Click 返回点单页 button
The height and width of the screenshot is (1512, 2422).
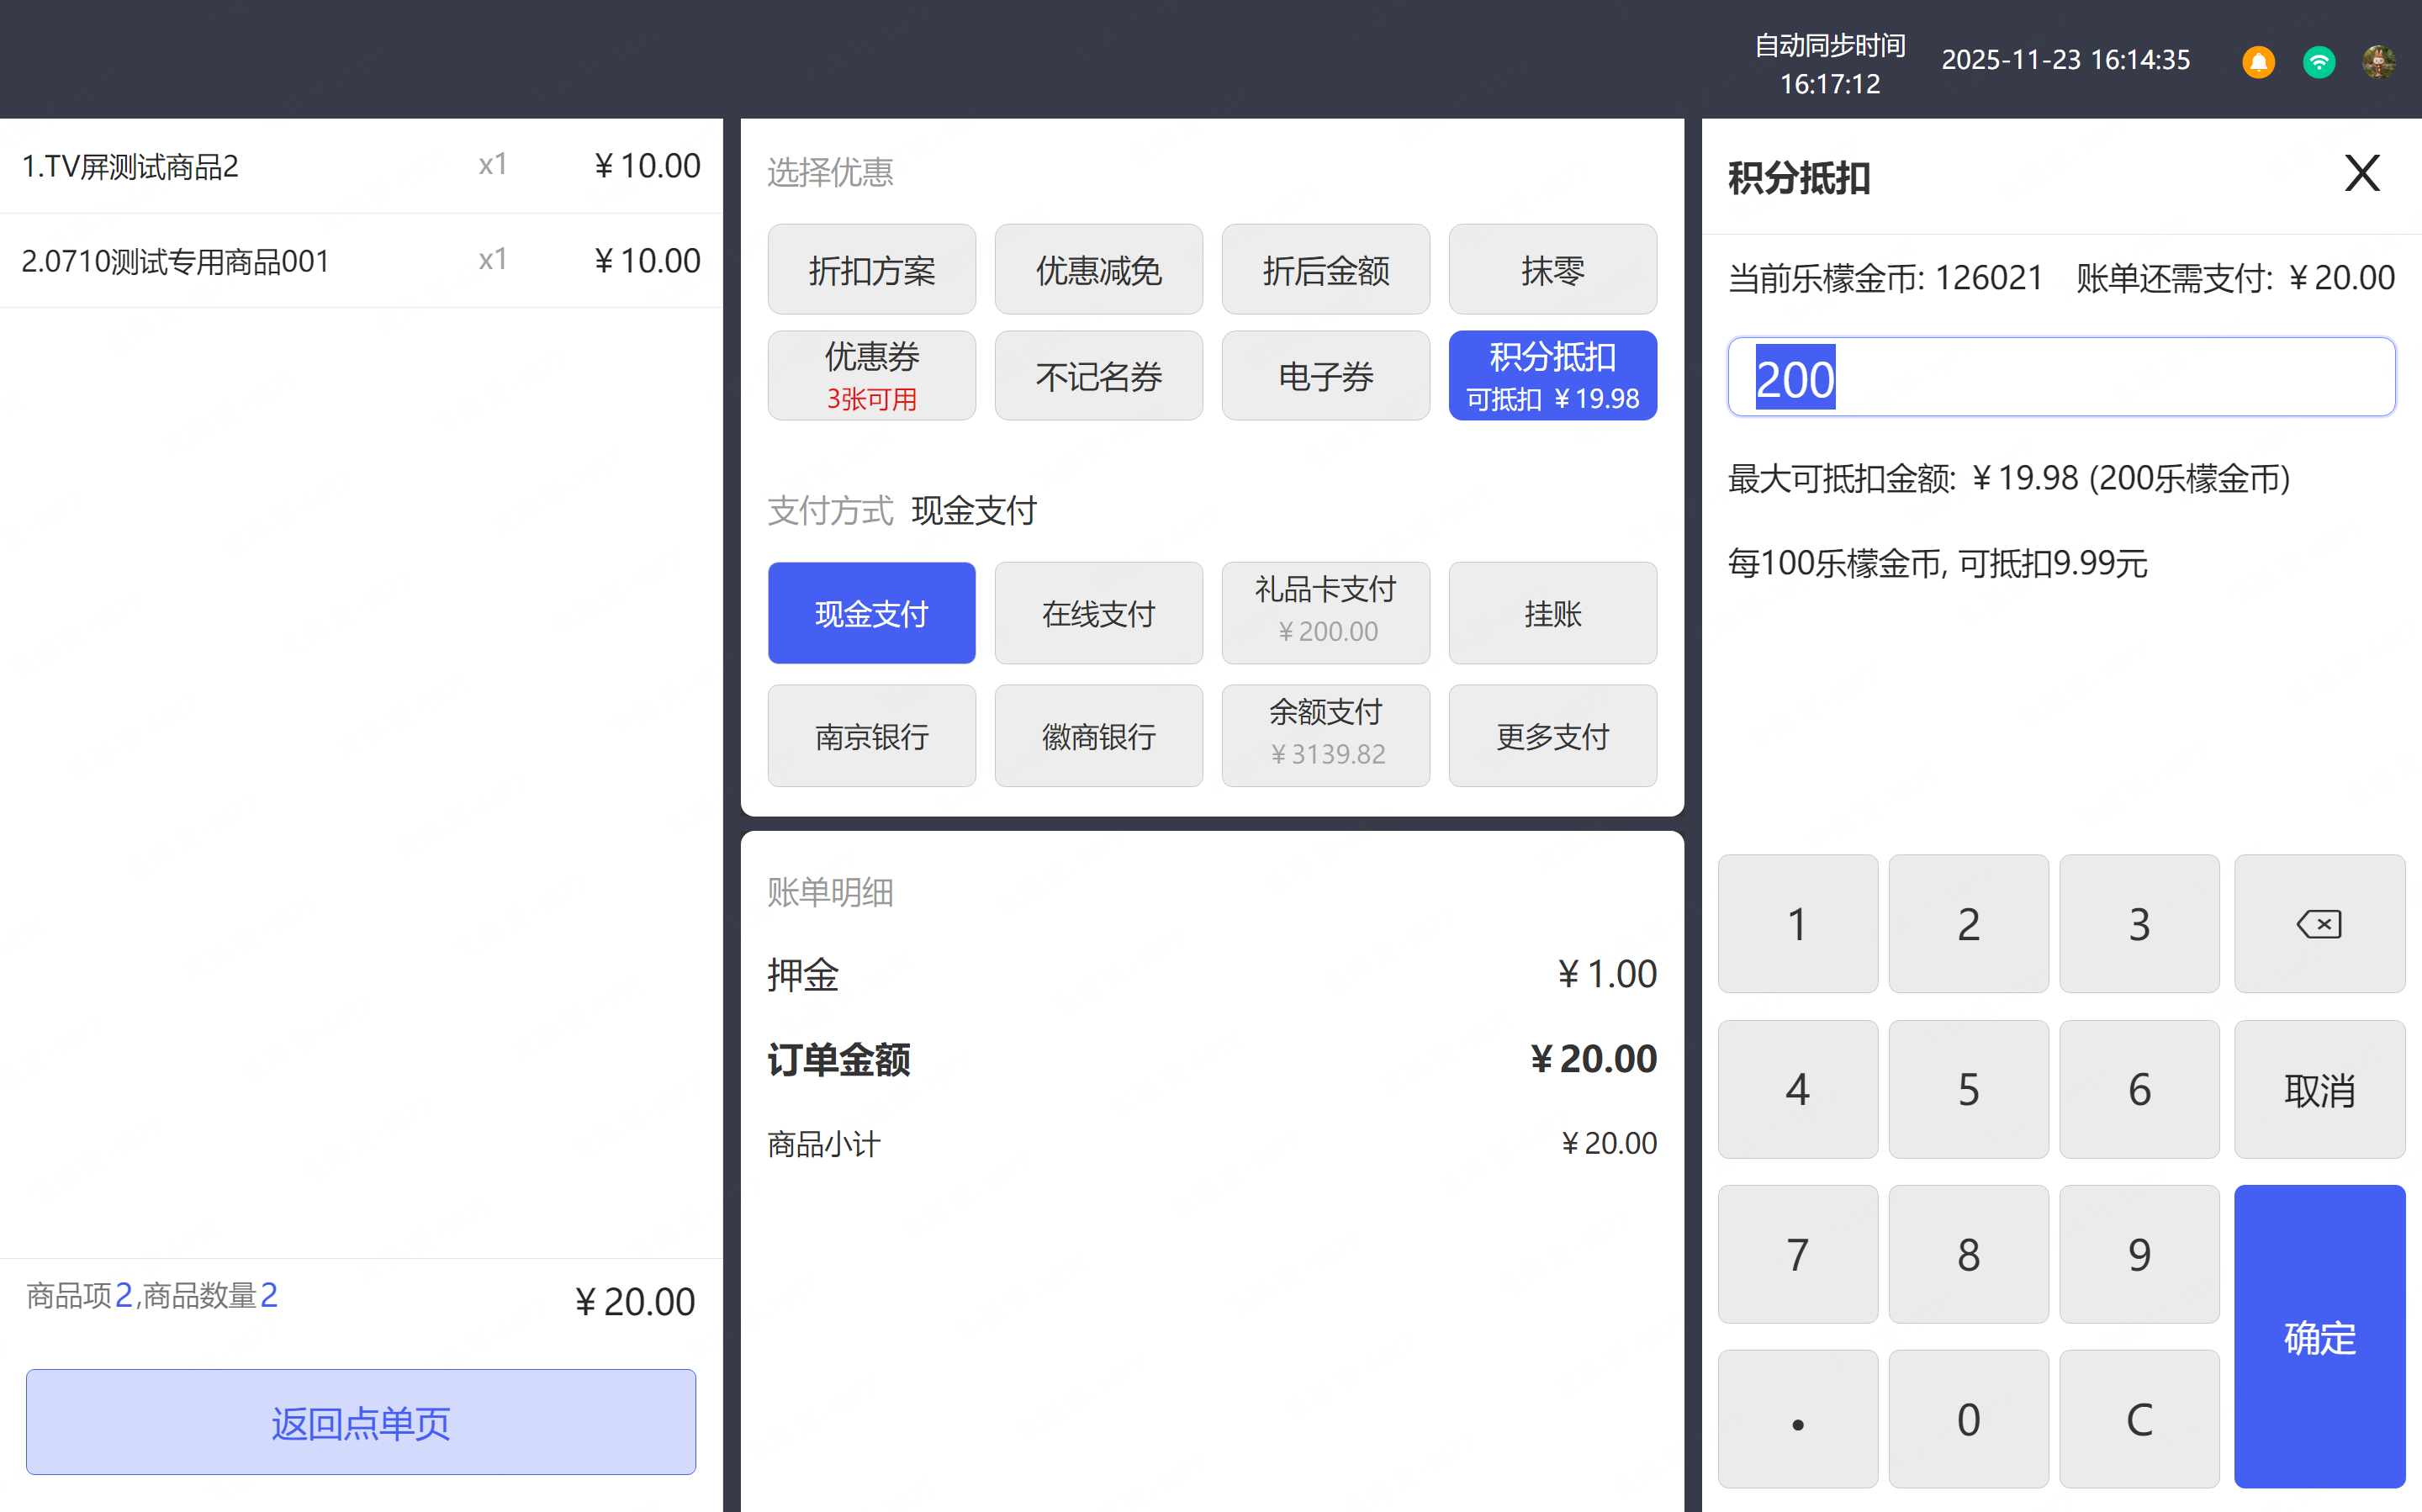tap(361, 1421)
